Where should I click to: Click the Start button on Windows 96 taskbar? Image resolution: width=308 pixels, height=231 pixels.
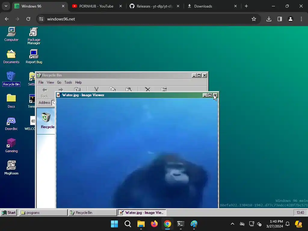[9, 213]
